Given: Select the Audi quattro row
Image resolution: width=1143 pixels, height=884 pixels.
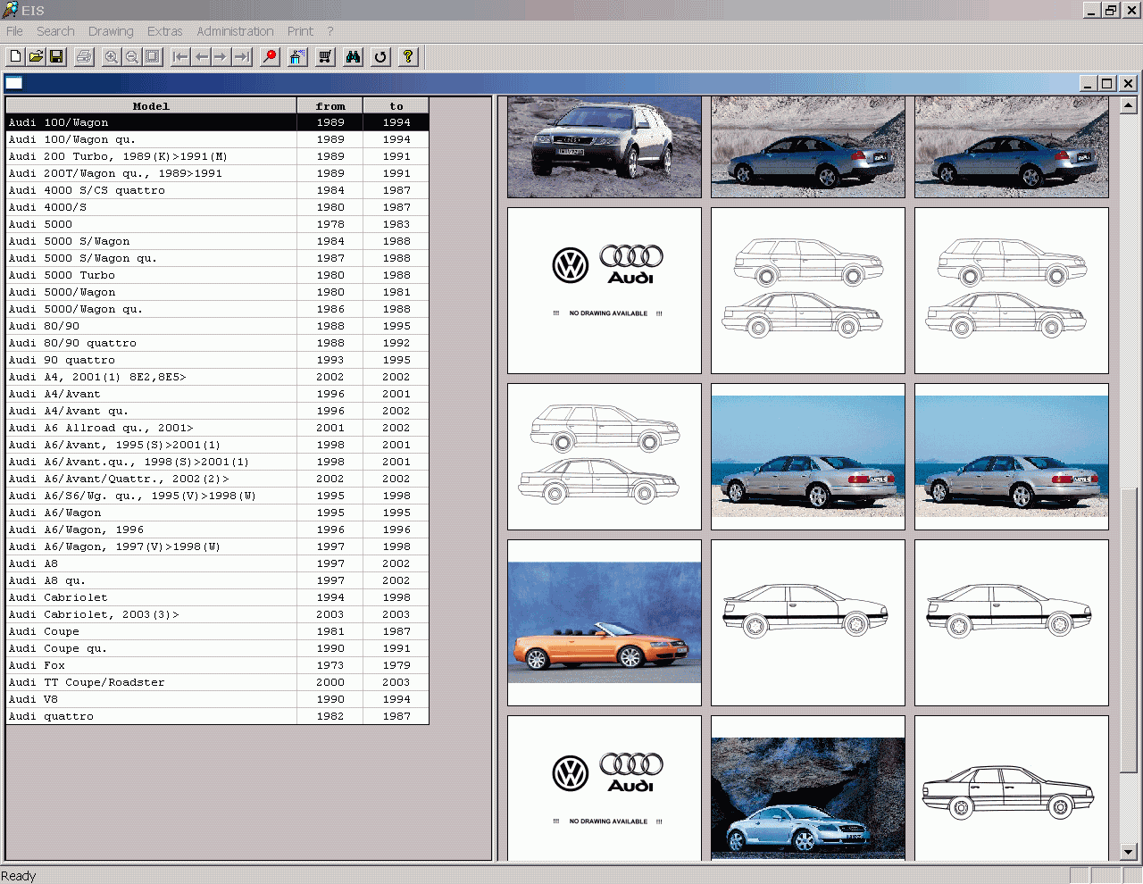Looking at the screenshot, I should [x=217, y=716].
